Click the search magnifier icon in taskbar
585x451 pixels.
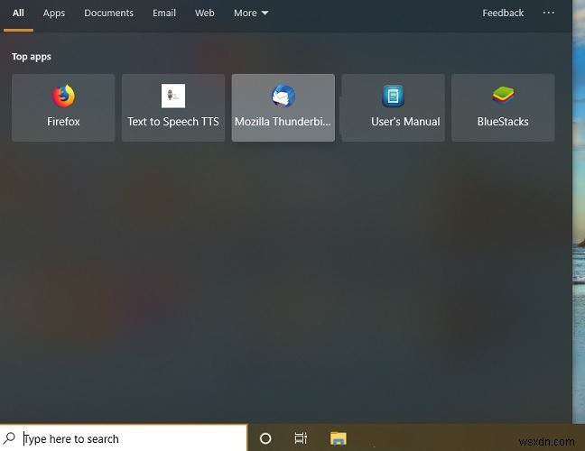(9, 438)
